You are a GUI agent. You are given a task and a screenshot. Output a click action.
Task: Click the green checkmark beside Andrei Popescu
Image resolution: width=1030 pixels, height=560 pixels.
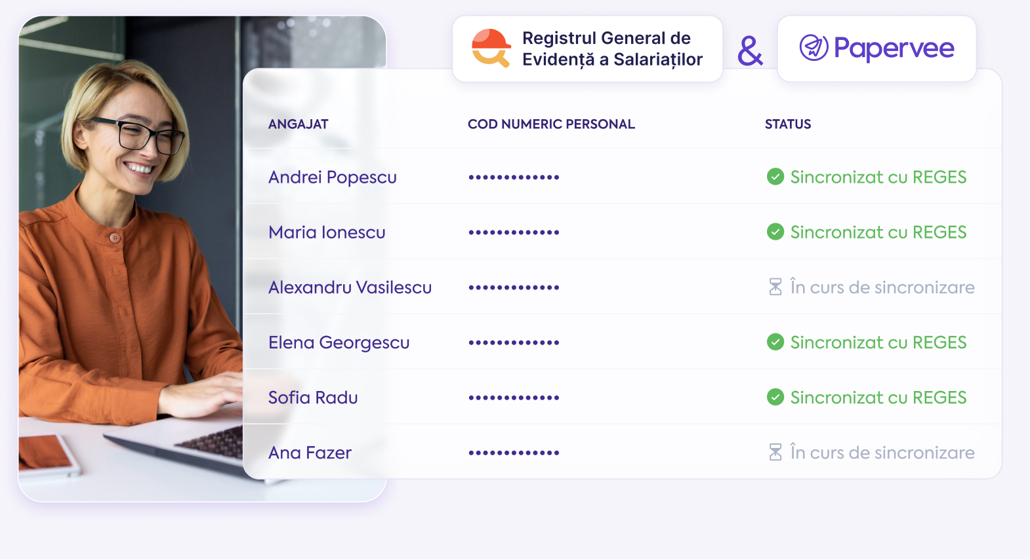coord(775,177)
